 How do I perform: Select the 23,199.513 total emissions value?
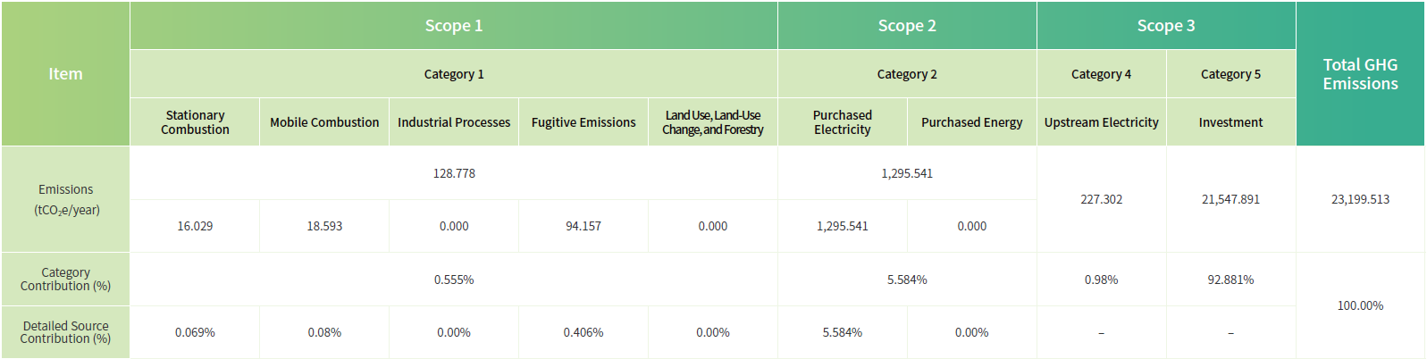(1360, 199)
